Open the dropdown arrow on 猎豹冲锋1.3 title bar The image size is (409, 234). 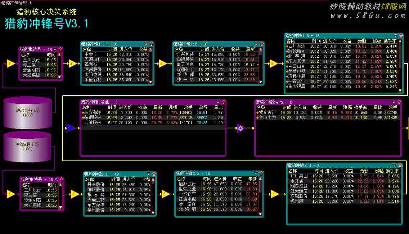click(395, 36)
